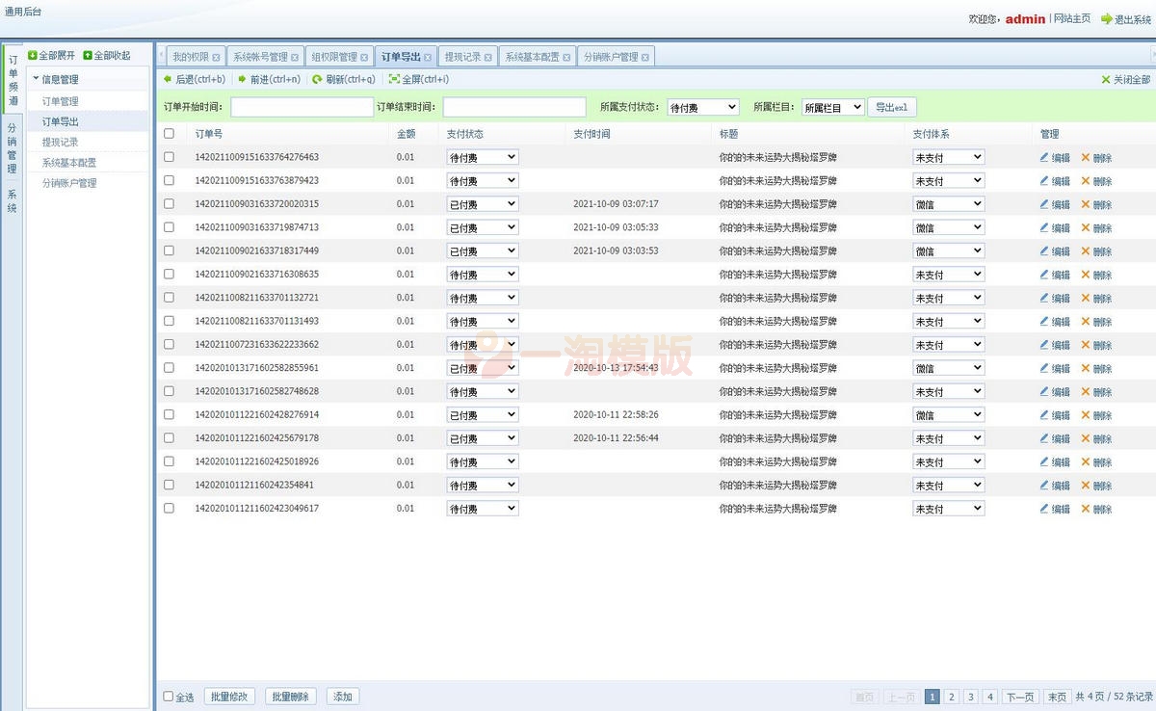This screenshot has width=1156, height=711.
Task: Click the 全部收起 collapse-all icon
Action: tap(88, 56)
